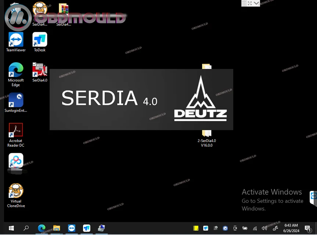Open taskbar search magnifier
This screenshot has height=235, width=317.
[x=26, y=228]
